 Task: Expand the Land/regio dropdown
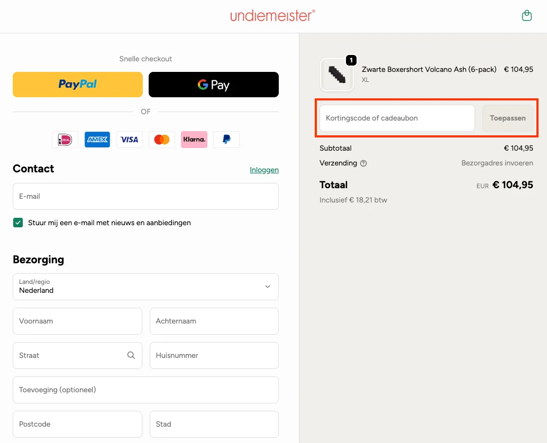tap(145, 287)
